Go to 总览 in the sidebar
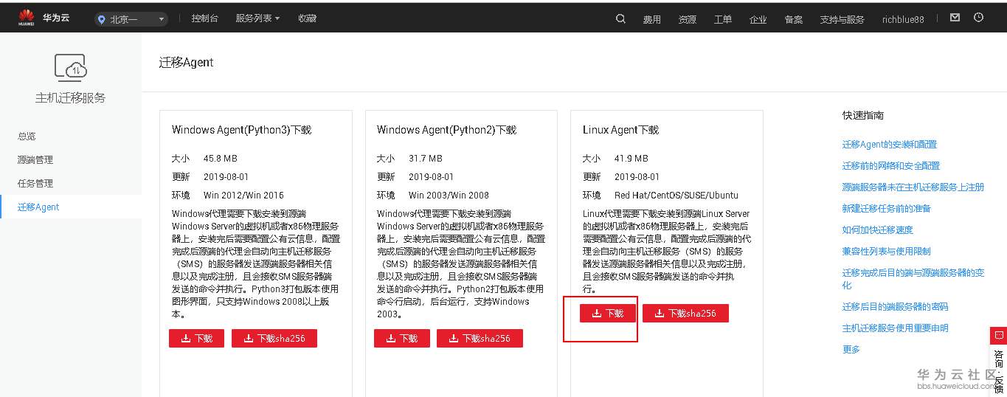 [x=27, y=137]
